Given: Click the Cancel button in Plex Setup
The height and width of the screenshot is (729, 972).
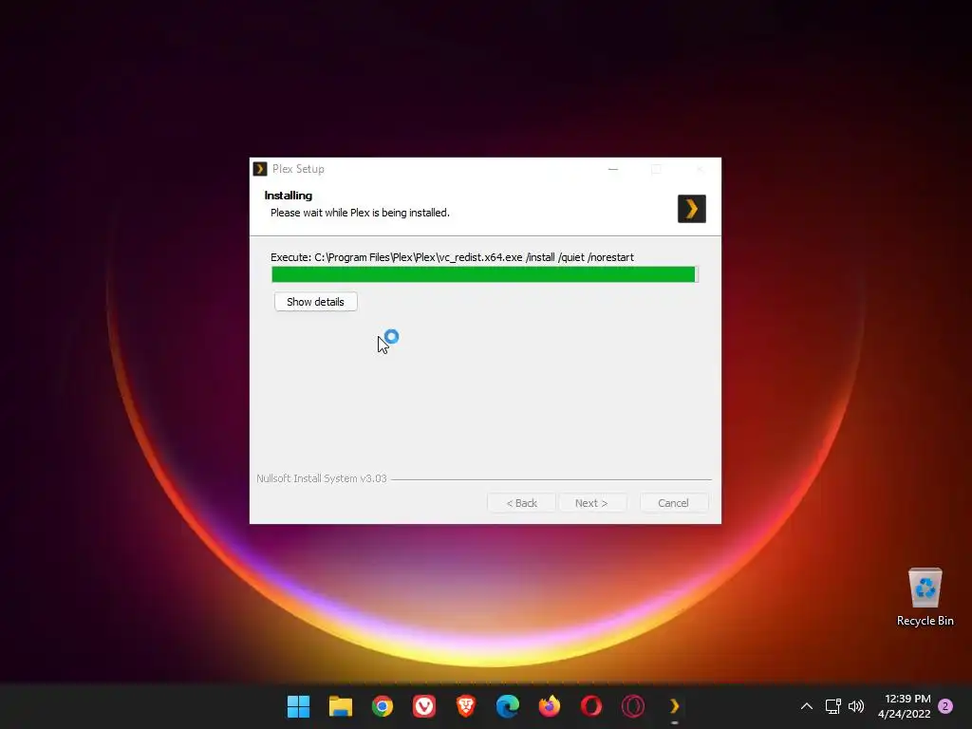Looking at the screenshot, I should coord(673,503).
